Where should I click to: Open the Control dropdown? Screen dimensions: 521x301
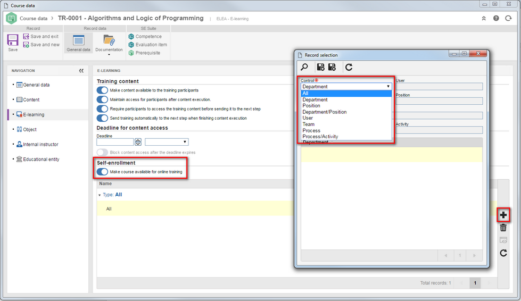(346, 87)
